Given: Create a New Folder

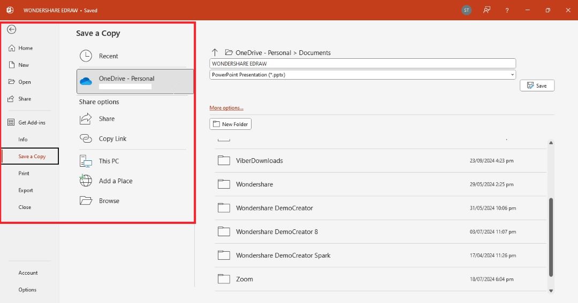Looking at the screenshot, I should point(230,124).
